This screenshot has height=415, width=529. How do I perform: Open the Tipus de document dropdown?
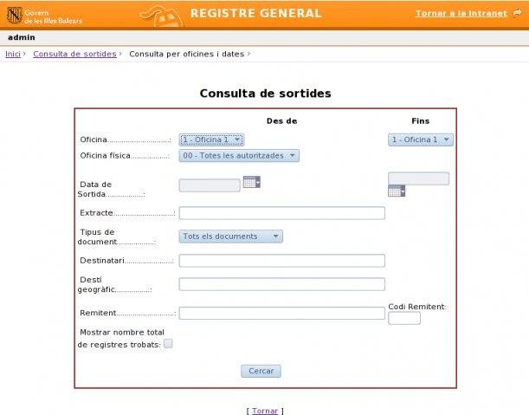[x=231, y=237]
